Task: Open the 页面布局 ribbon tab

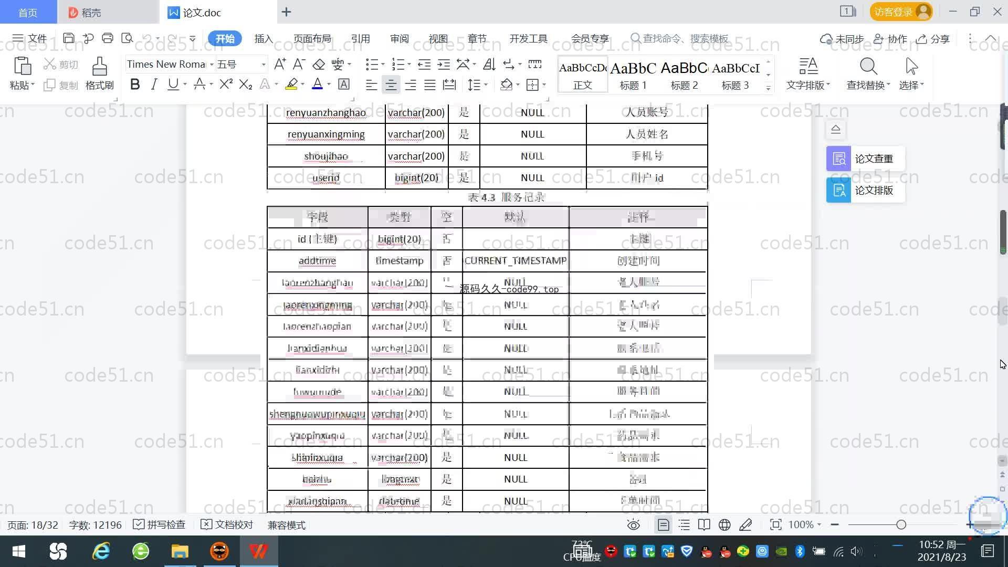Action: [312, 39]
